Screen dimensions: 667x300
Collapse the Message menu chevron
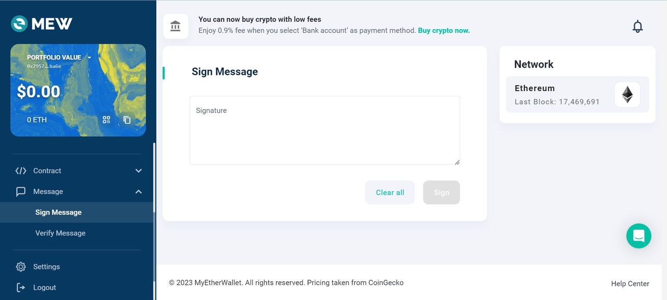[x=139, y=191]
